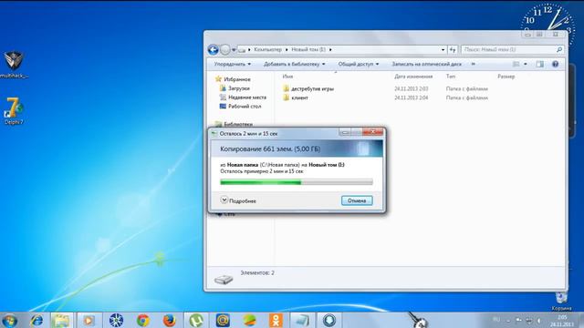Click Записать на оптический диск

coord(426,64)
